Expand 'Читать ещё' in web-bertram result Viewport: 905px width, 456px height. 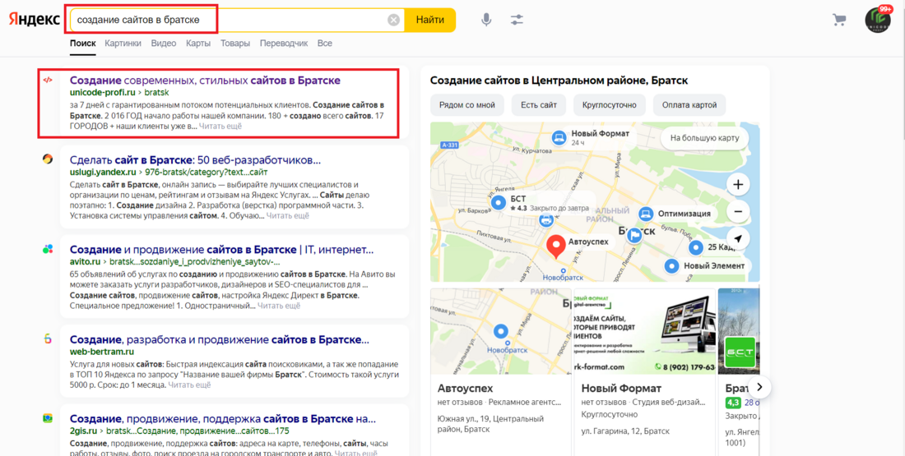[x=189, y=385]
